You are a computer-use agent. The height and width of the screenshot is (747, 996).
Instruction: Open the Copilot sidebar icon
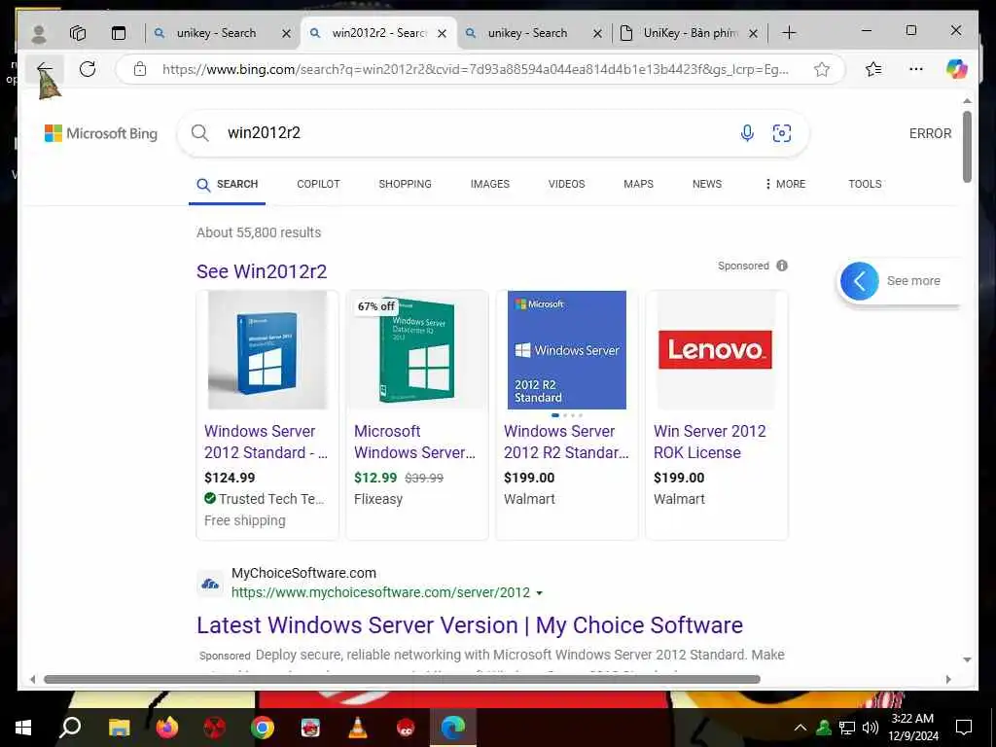956,69
